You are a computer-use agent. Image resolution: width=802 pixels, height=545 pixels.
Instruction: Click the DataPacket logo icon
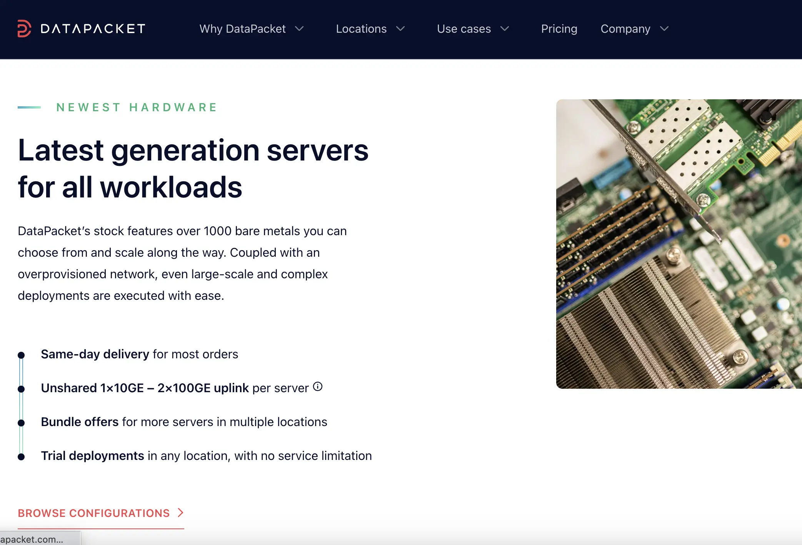click(x=24, y=28)
